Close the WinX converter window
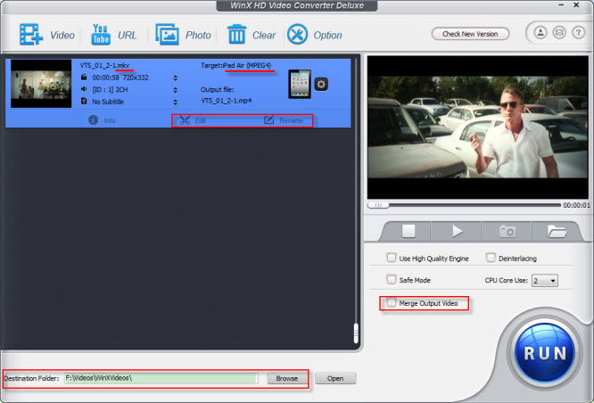This screenshot has width=594, height=403. (x=576, y=5)
